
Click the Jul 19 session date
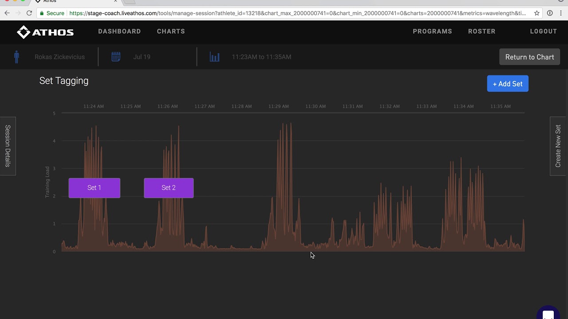[142, 57]
